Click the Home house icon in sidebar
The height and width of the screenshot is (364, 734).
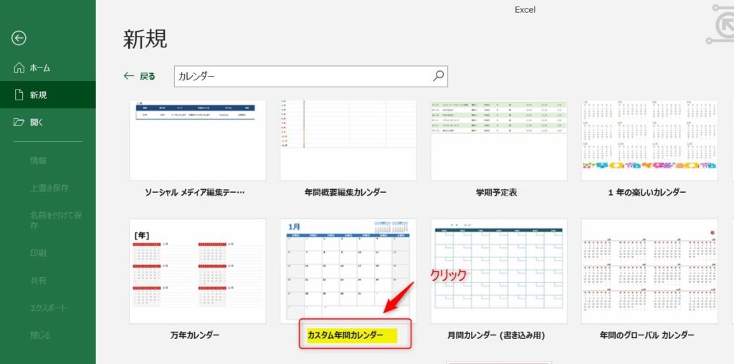19,67
